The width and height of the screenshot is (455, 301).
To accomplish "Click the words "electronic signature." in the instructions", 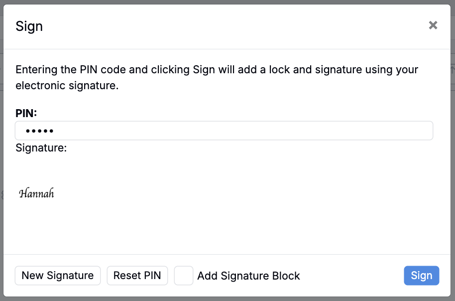I will [x=67, y=86].
